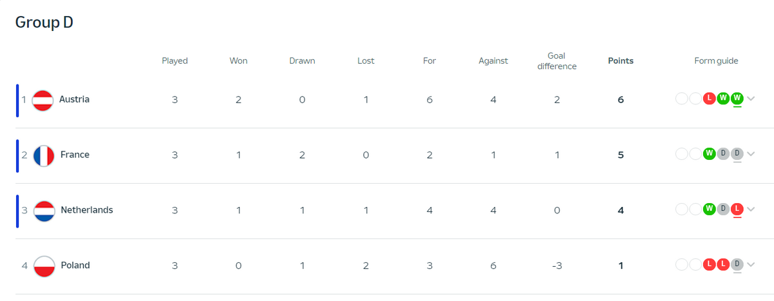Click France's green W form badge
Screen dimensions: 774x301
pyautogui.click(x=709, y=154)
